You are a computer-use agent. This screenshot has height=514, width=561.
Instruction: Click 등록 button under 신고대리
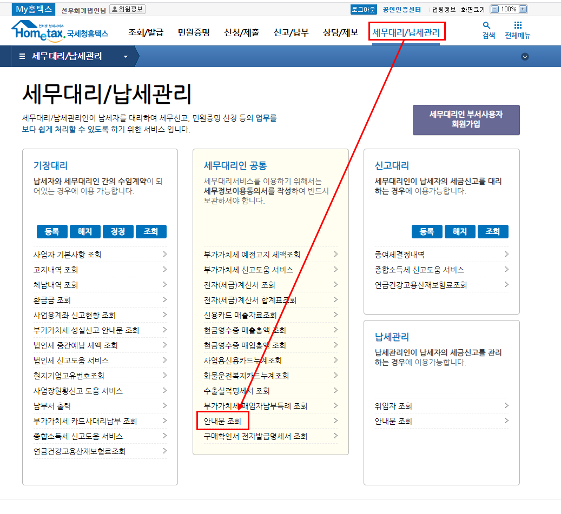coord(427,232)
